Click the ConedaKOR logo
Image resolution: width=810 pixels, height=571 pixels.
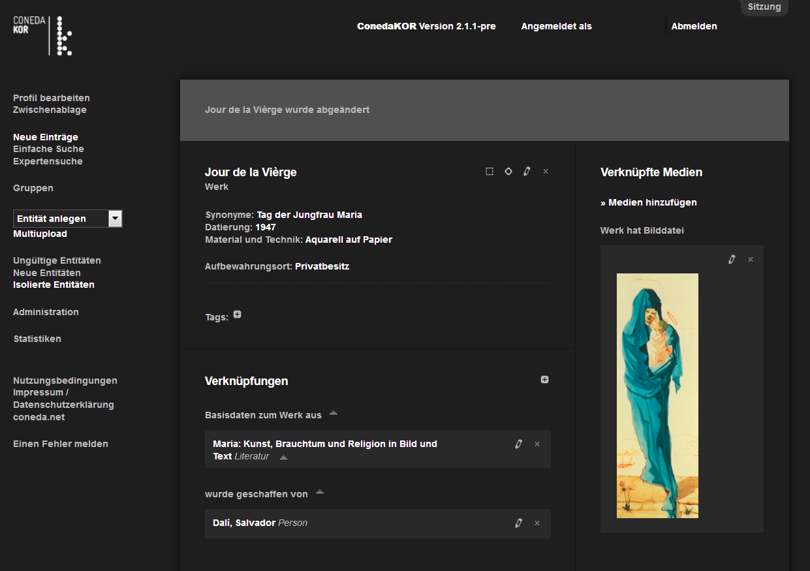42,35
